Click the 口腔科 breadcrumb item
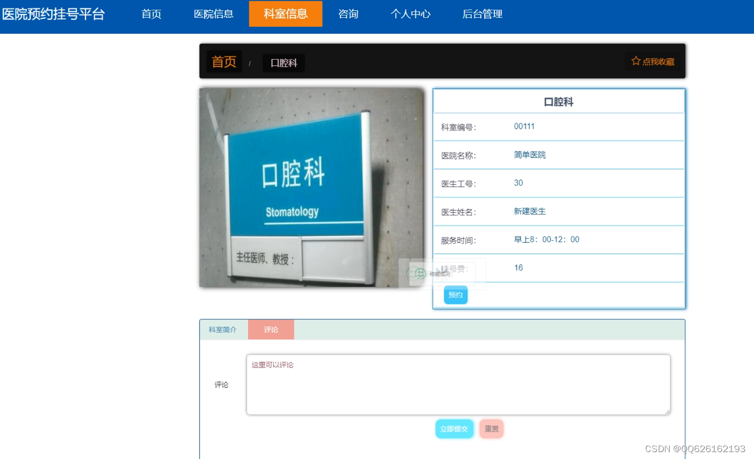This screenshot has height=459, width=754. tap(284, 63)
